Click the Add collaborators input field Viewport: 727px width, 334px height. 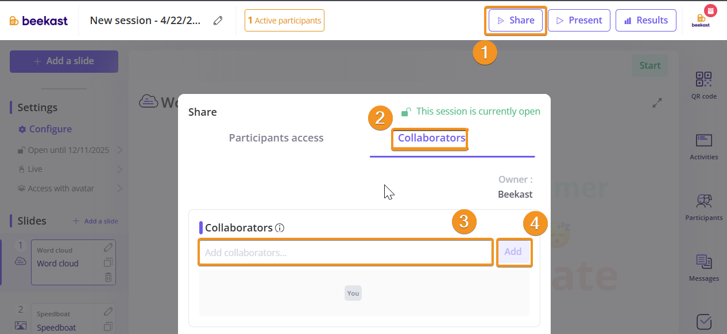345,252
